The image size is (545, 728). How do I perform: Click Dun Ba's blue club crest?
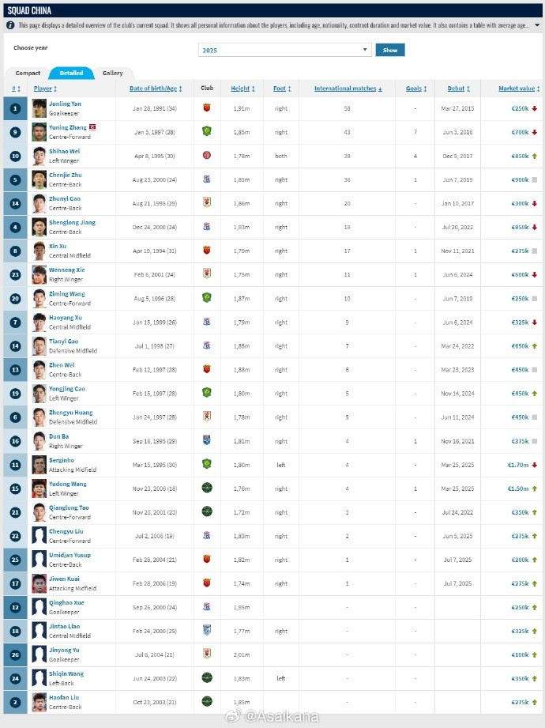pos(207,440)
